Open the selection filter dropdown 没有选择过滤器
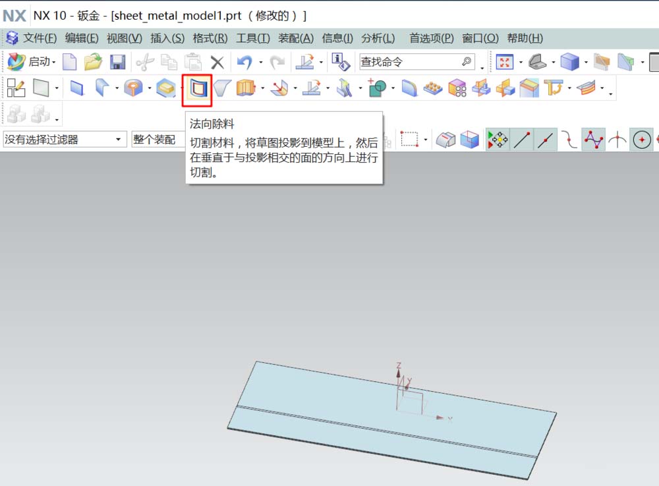The height and width of the screenshot is (486, 659). click(65, 140)
